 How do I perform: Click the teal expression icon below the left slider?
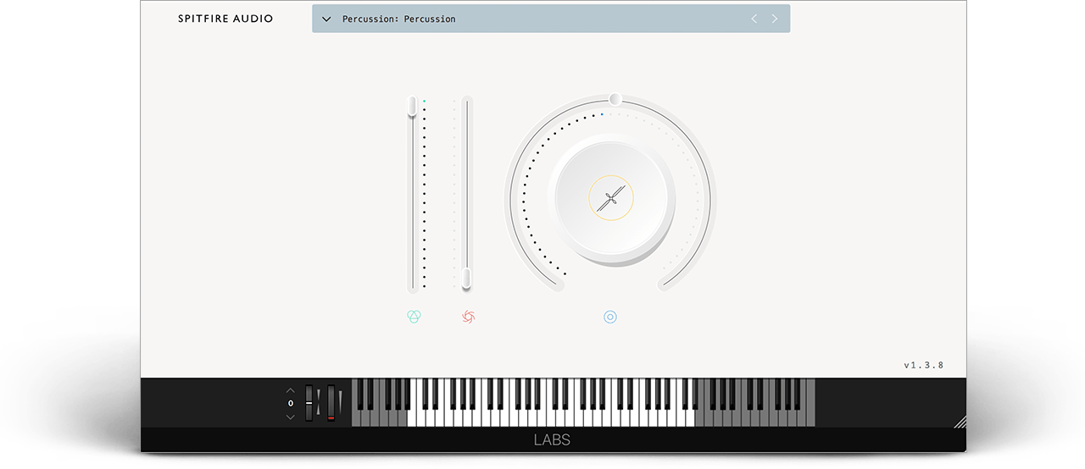click(414, 317)
